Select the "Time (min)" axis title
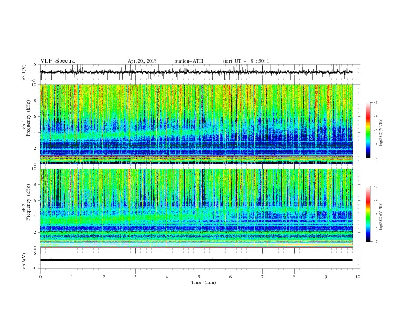403x311 pixels. point(204,282)
